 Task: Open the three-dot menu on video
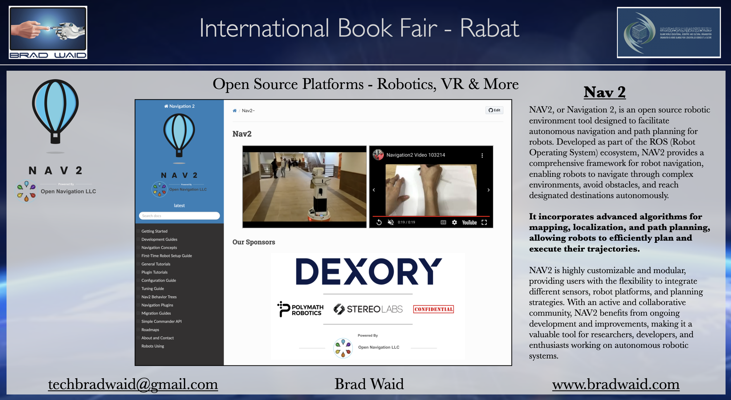pos(482,155)
